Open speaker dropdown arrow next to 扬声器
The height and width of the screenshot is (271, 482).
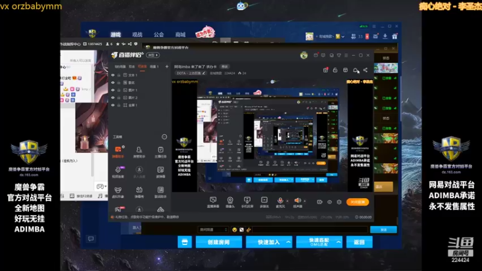[305, 201]
